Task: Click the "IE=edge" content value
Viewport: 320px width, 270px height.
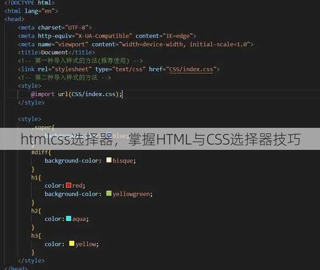Action: (x=178, y=36)
